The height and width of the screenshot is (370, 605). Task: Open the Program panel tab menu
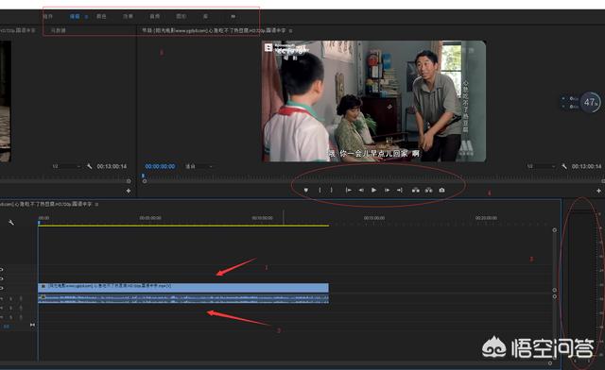pos(290,30)
